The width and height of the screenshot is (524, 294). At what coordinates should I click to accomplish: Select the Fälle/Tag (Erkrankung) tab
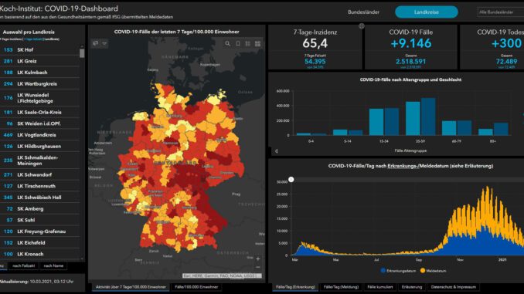pos(295,287)
